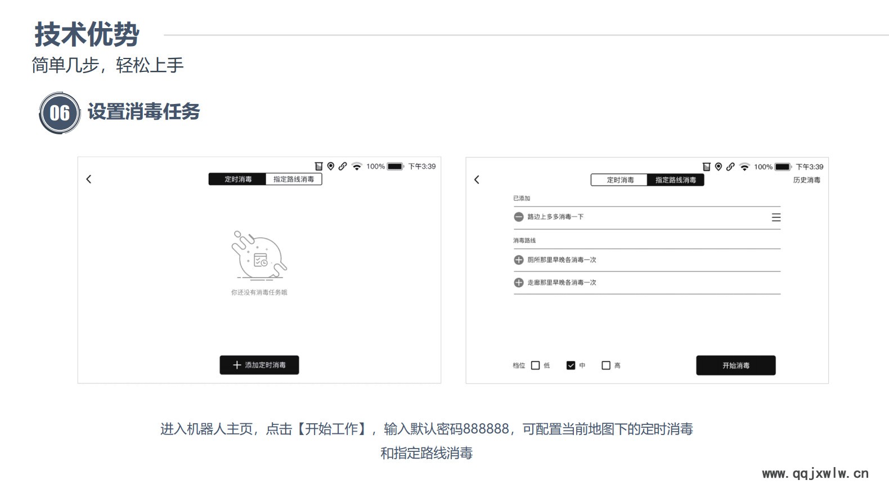889x498 pixels.
Task: Uncheck the 中 level checkbox
Action: pyautogui.click(x=571, y=365)
